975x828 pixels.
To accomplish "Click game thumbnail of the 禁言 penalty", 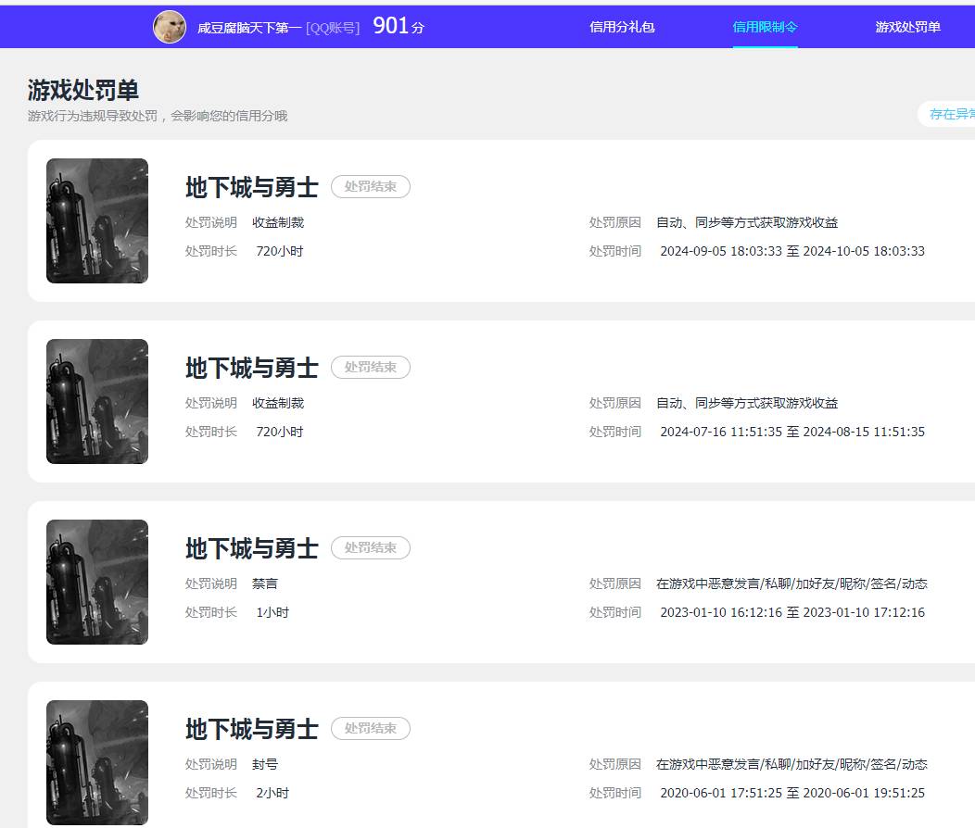I will tap(97, 582).
